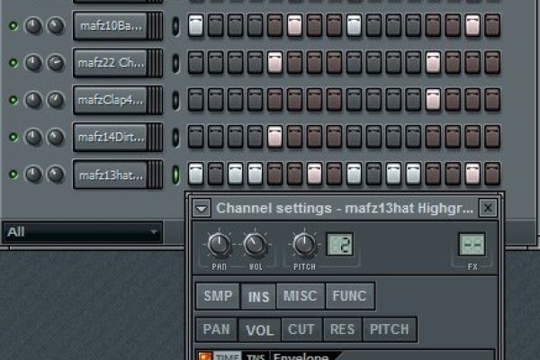Activate first step of the mafz10Ba row

[x=195, y=26]
